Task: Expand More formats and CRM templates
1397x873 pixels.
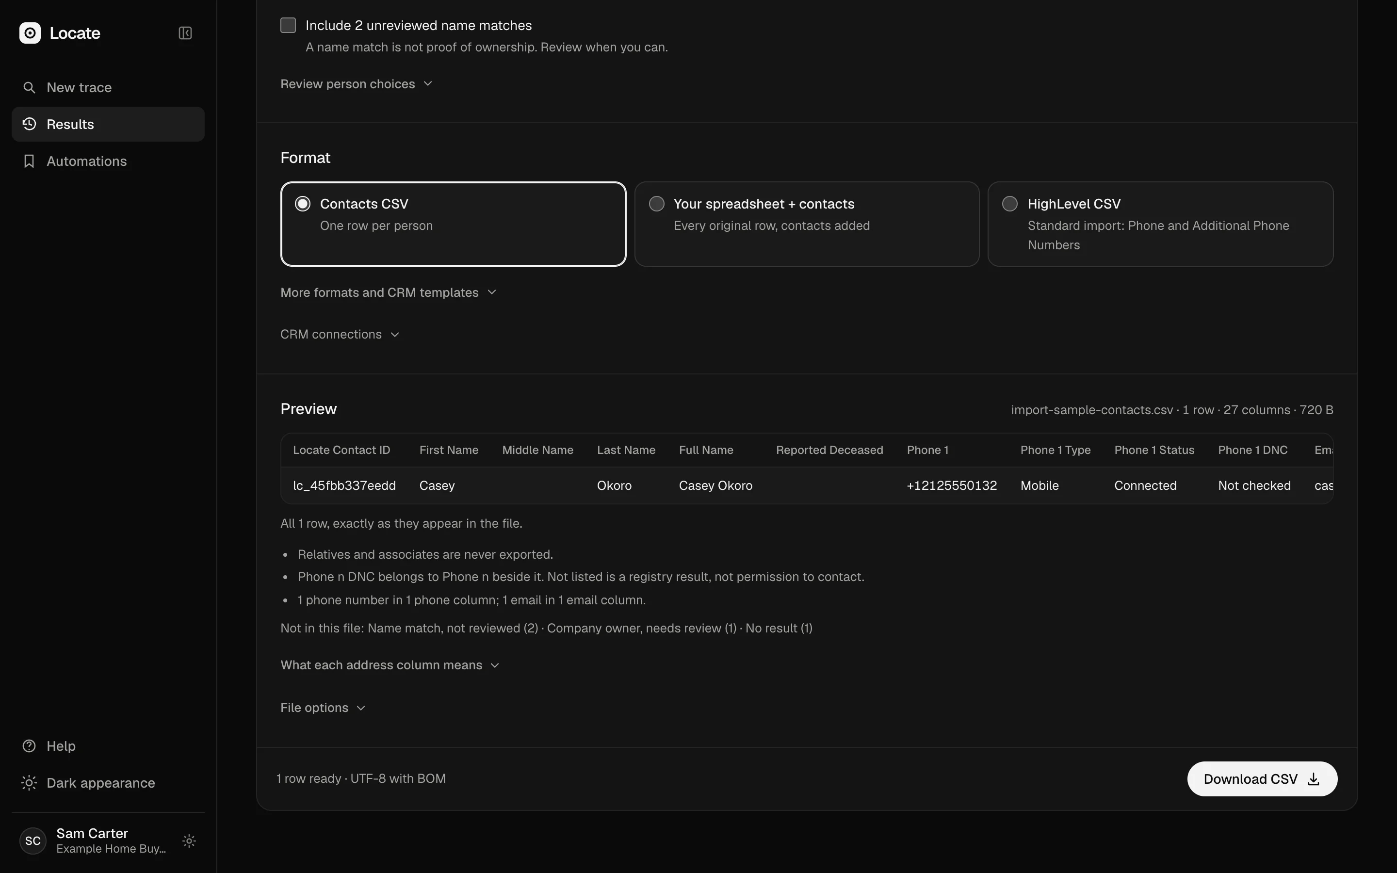Action: coord(388,293)
